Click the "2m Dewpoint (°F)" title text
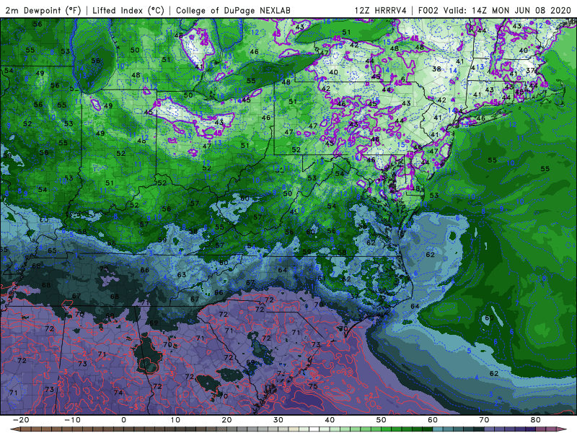The width and height of the screenshot is (577, 433). (43, 10)
